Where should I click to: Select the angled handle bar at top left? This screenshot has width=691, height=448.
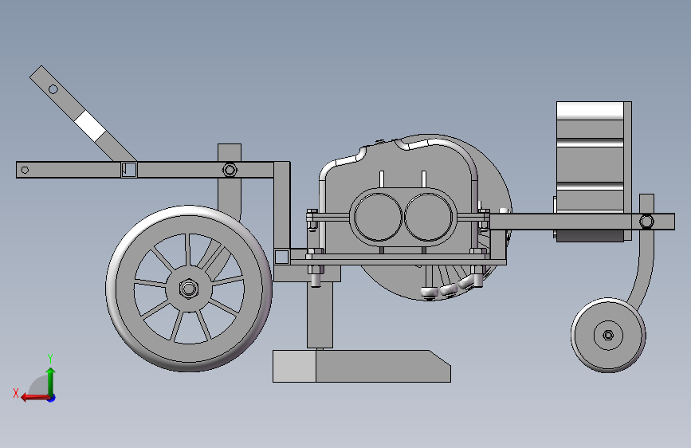pos(84,114)
